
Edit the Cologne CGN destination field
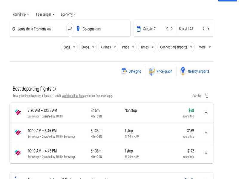click(x=101, y=29)
